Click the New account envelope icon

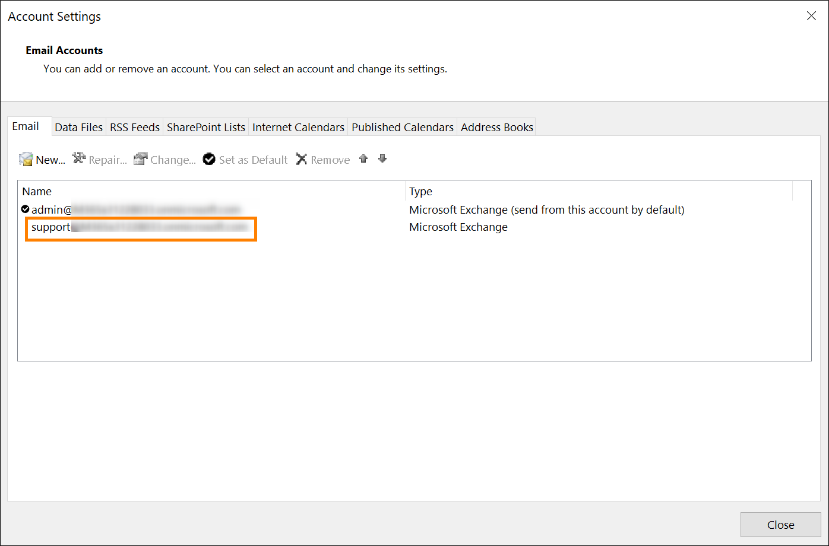[x=26, y=159]
